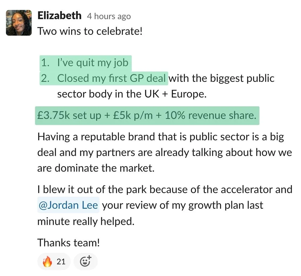Click Elizabeth's profile avatar photo
This screenshot has height=276, width=301.
click(x=19, y=23)
